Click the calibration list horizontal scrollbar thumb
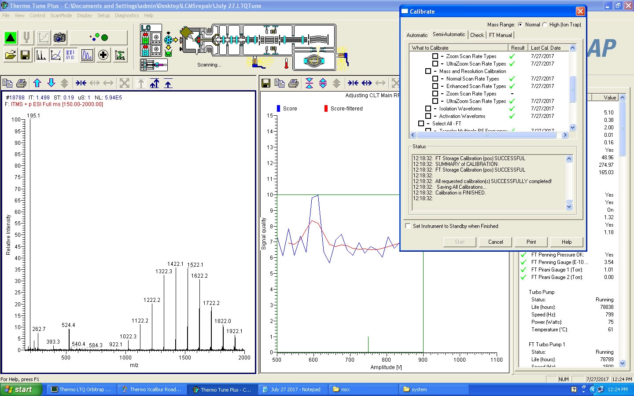The image size is (634, 396). point(487,135)
